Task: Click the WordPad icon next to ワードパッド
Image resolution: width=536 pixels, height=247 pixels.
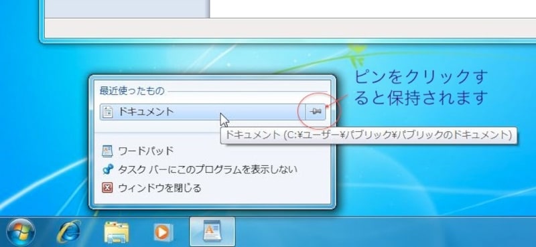Action: (107, 151)
